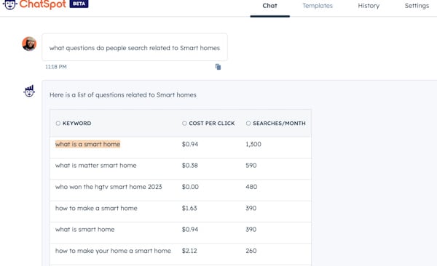Click the user profile avatar
Viewport: 437px width, 266px height.
(x=29, y=44)
